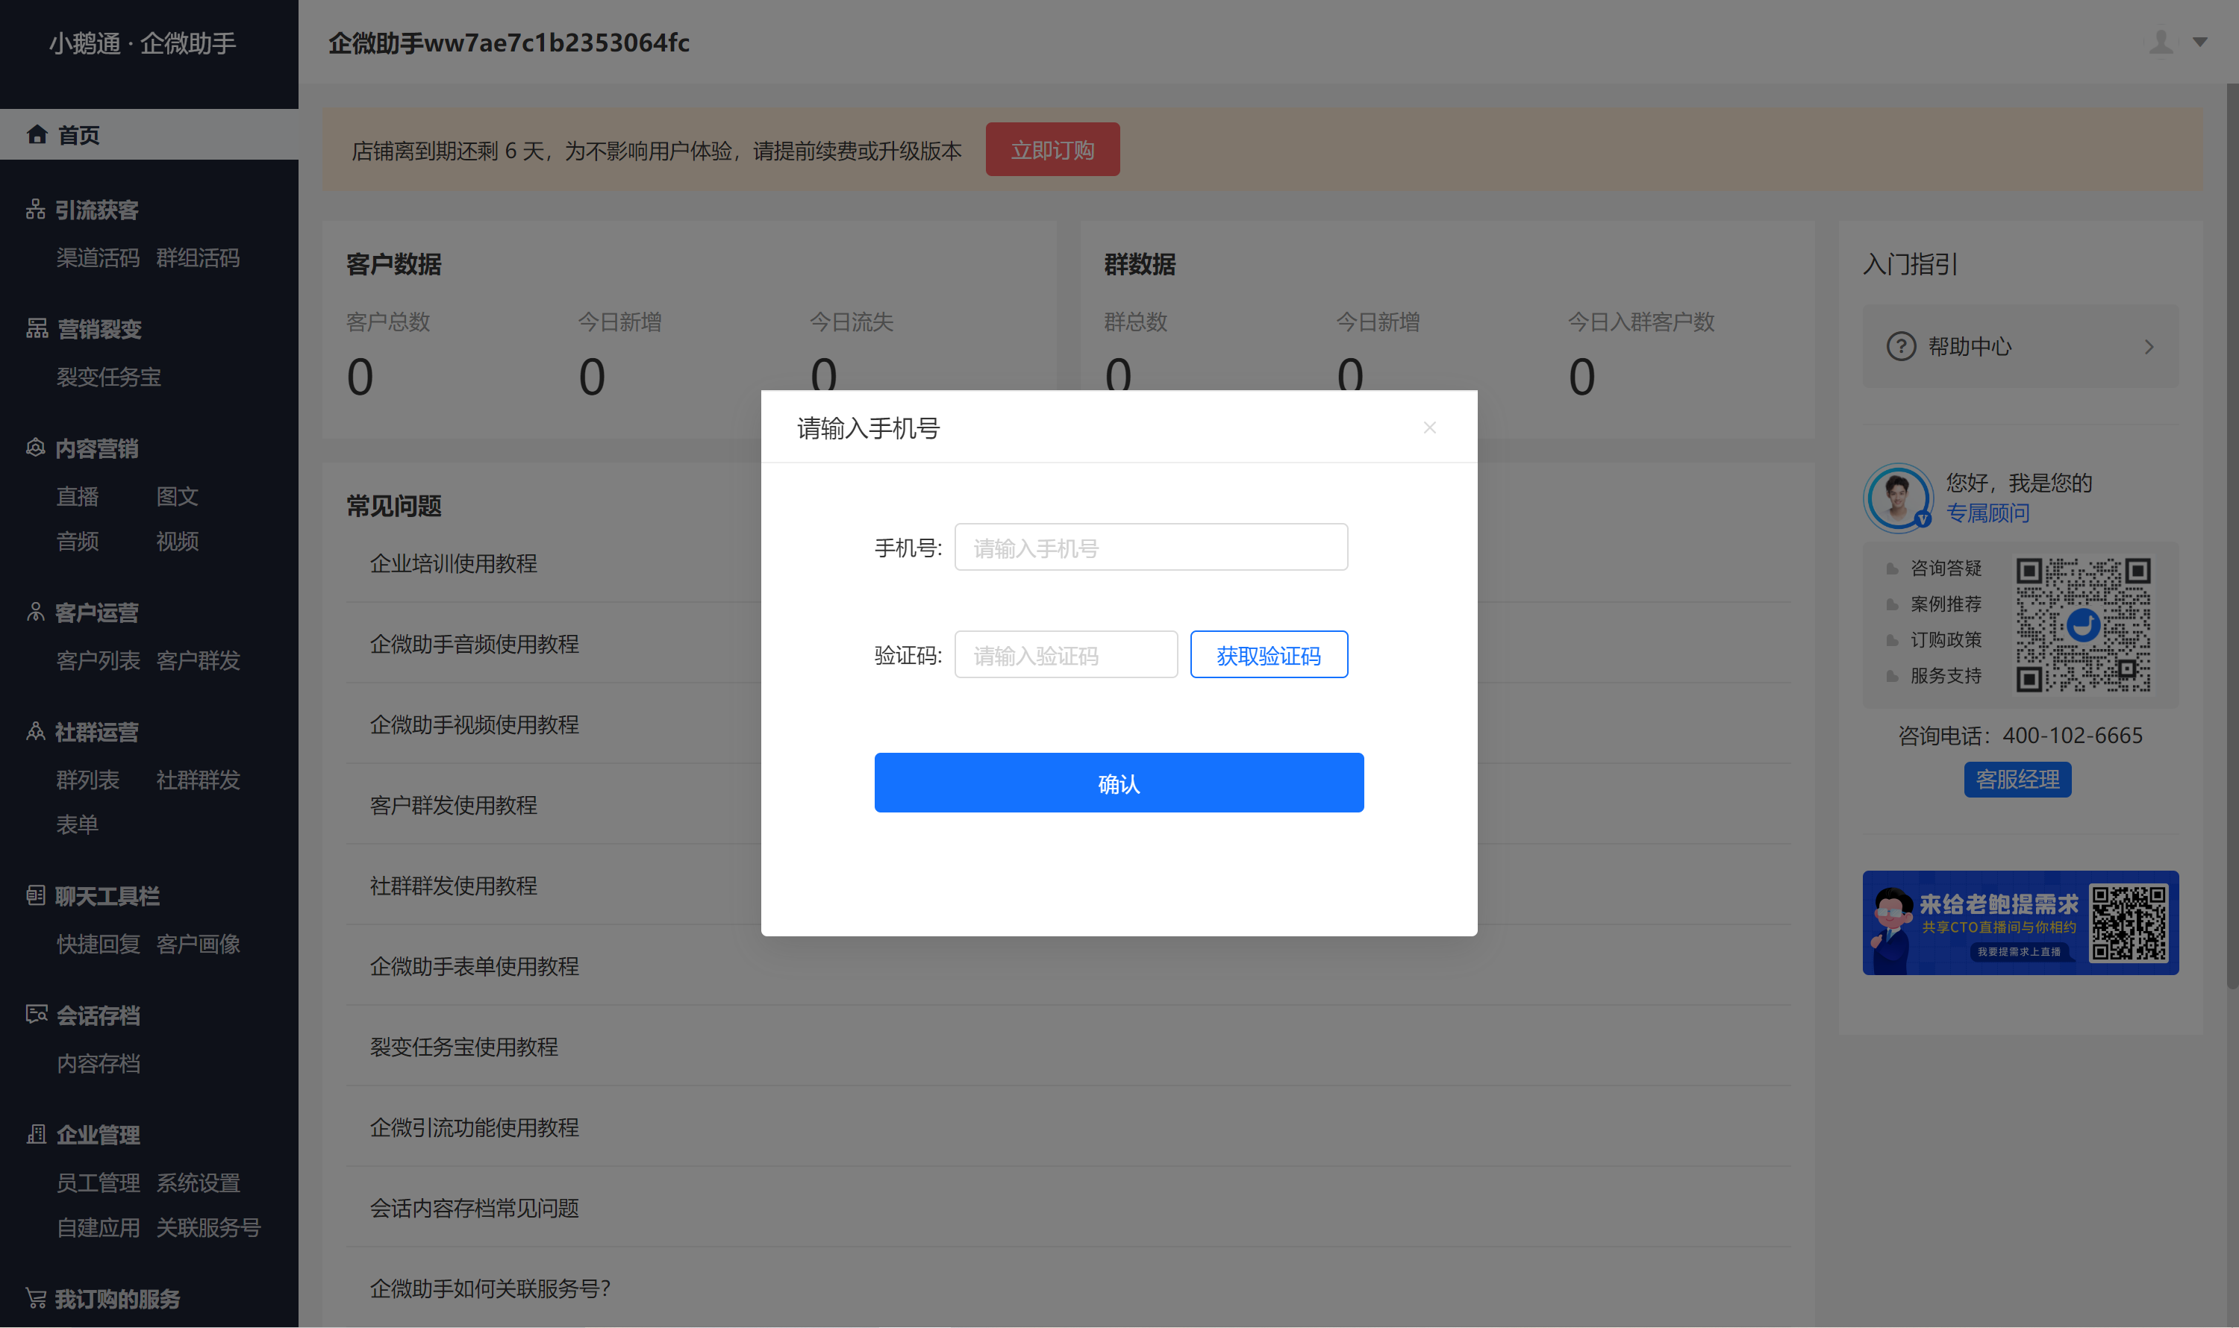Screen dimensions: 2239x1328
Task: Confirm with the 确认 button
Action: pos(1119,783)
